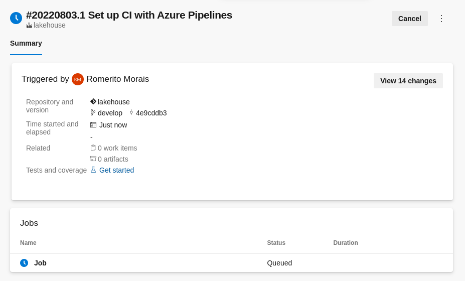Screen dimensions: 465x281
Task: Click Romerito Morais avatar badge
Action: (78, 79)
